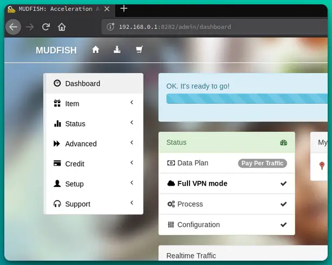Click the site info icon in address bar
This screenshot has width=332, height=265.
(110, 27)
